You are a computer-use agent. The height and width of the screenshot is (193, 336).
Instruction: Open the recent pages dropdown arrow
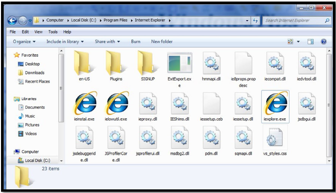(30, 21)
